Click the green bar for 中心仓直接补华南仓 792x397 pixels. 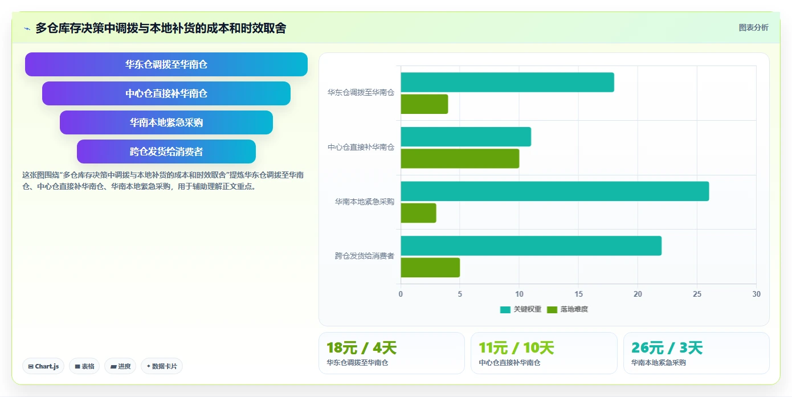(460, 158)
